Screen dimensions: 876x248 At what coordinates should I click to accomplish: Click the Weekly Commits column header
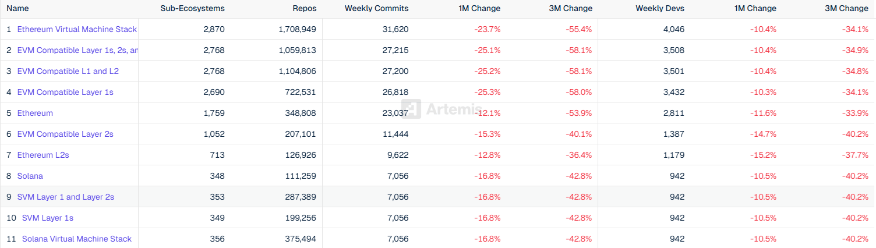[x=376, y=9]
